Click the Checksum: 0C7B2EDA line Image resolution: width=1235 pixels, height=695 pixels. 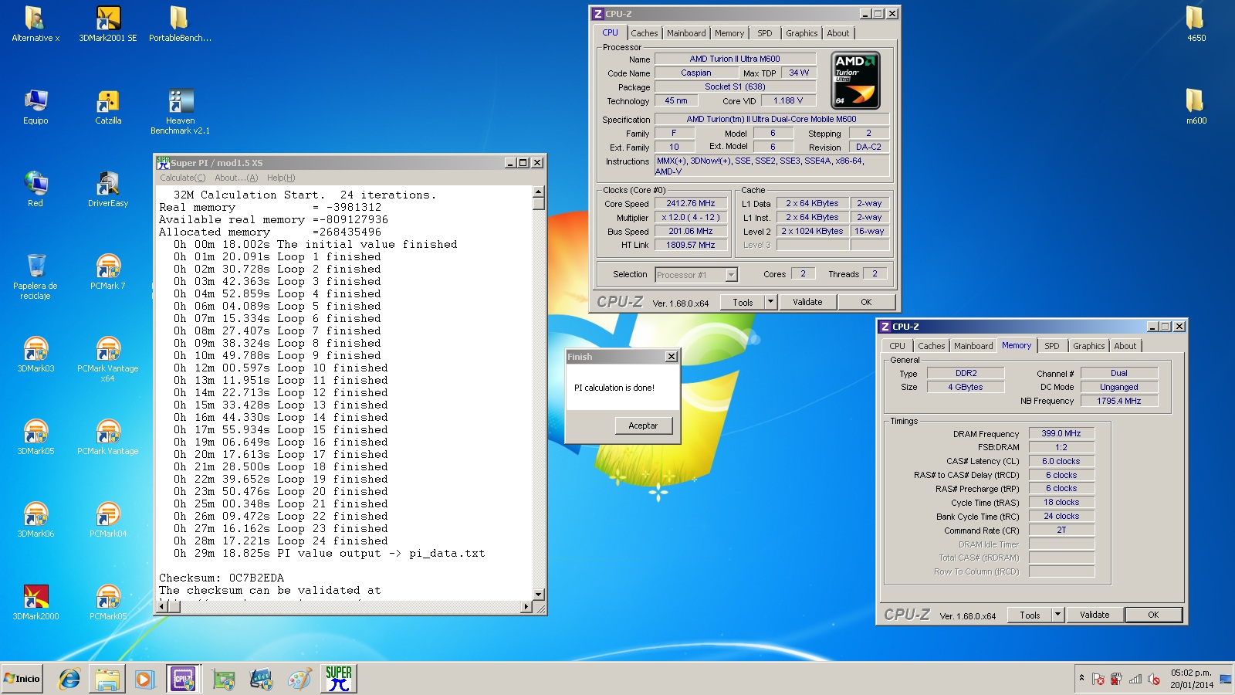pyautogui.click(x=222, y=578)
